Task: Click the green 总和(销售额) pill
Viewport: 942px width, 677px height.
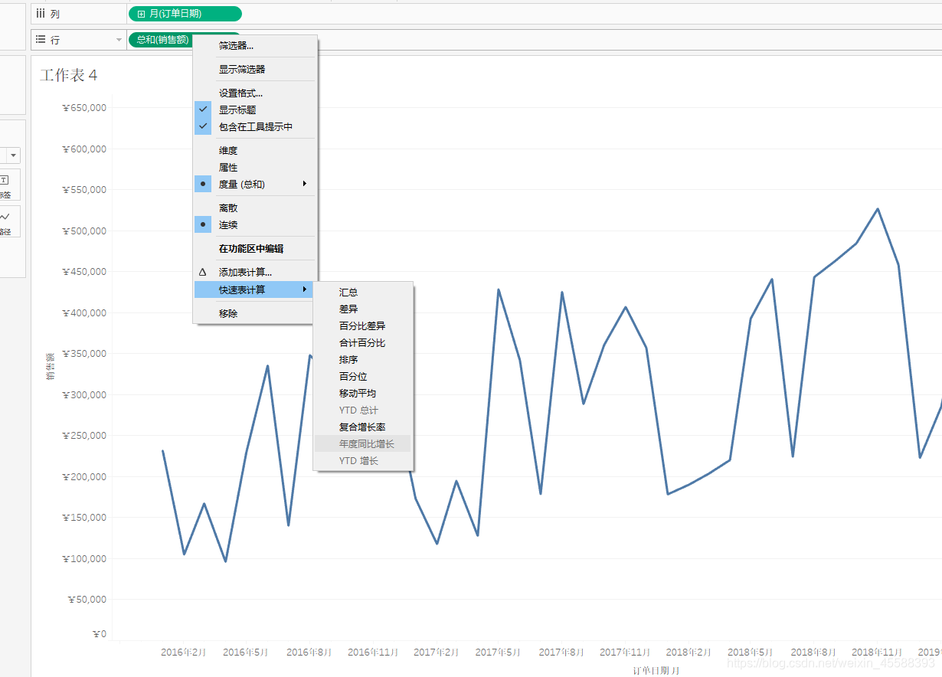Action: pos(161,41)
